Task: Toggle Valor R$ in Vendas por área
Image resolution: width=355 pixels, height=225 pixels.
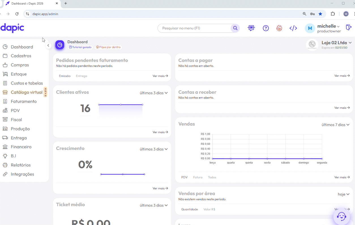Action: 209,209
